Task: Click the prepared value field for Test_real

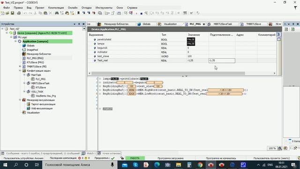Action: pos(222,61)
